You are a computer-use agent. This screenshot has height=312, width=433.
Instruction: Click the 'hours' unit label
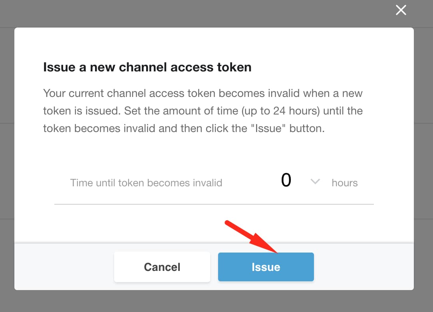tap(345, 183)
